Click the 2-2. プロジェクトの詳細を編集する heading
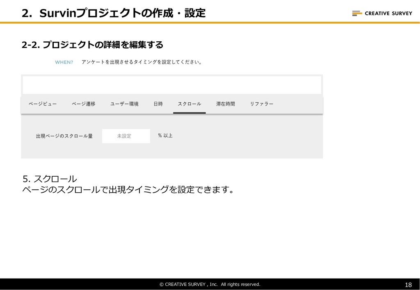 coord(92,45)
